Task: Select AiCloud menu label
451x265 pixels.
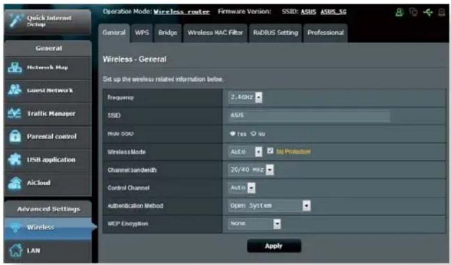Action: pyautogui.click(x=39, y=183)
